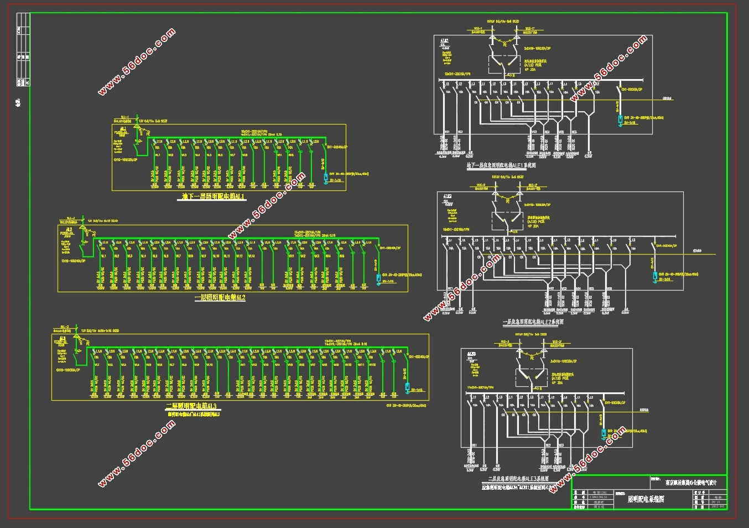Image resolution: width=749 pixels, height=528 pixels.
Task: Click the AL2 panel label inside second box
Action: 68,229
